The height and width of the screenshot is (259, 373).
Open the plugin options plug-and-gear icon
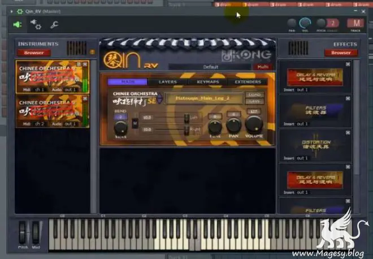point(36,24)
